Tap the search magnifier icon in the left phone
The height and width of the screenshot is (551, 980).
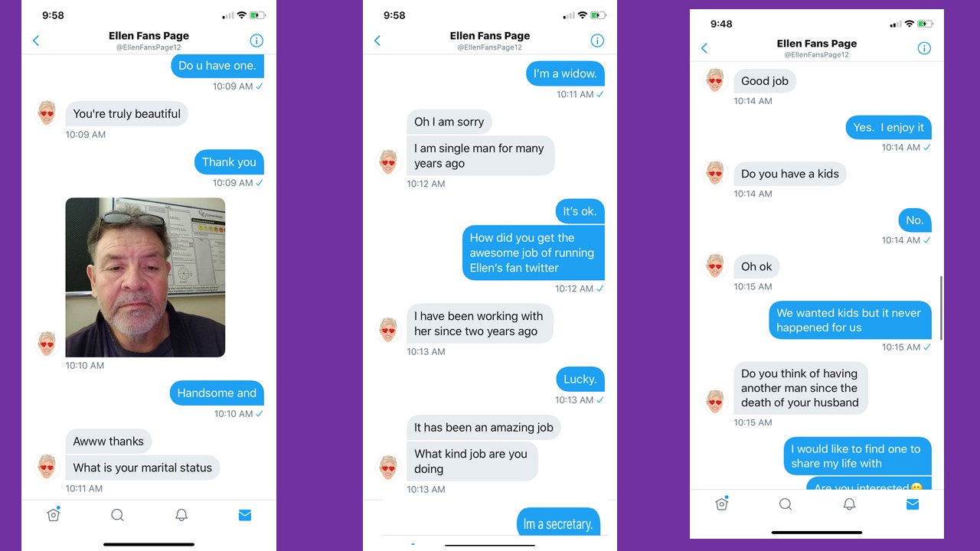tap(117, 515)
